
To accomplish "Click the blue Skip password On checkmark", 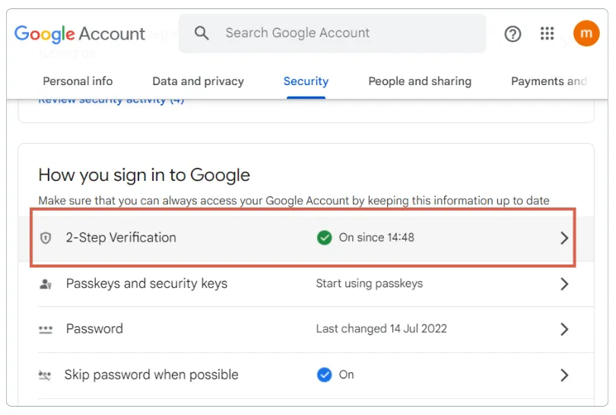I will tap(325, 375).
